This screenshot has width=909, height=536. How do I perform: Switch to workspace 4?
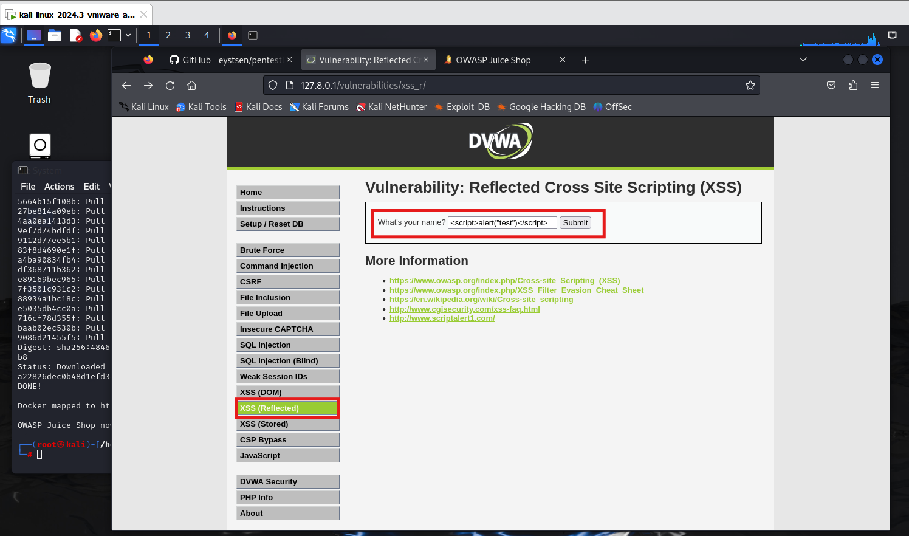[x=207, y=35]
